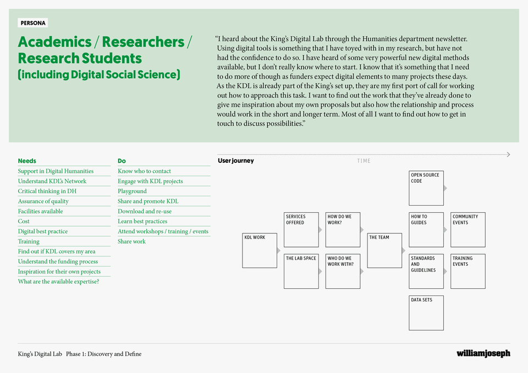Image resolution: width=528 pixels, height=373 pixels.
Task: Click the '(including Digital Social Science)' subtitle
Action: point(99,74)
